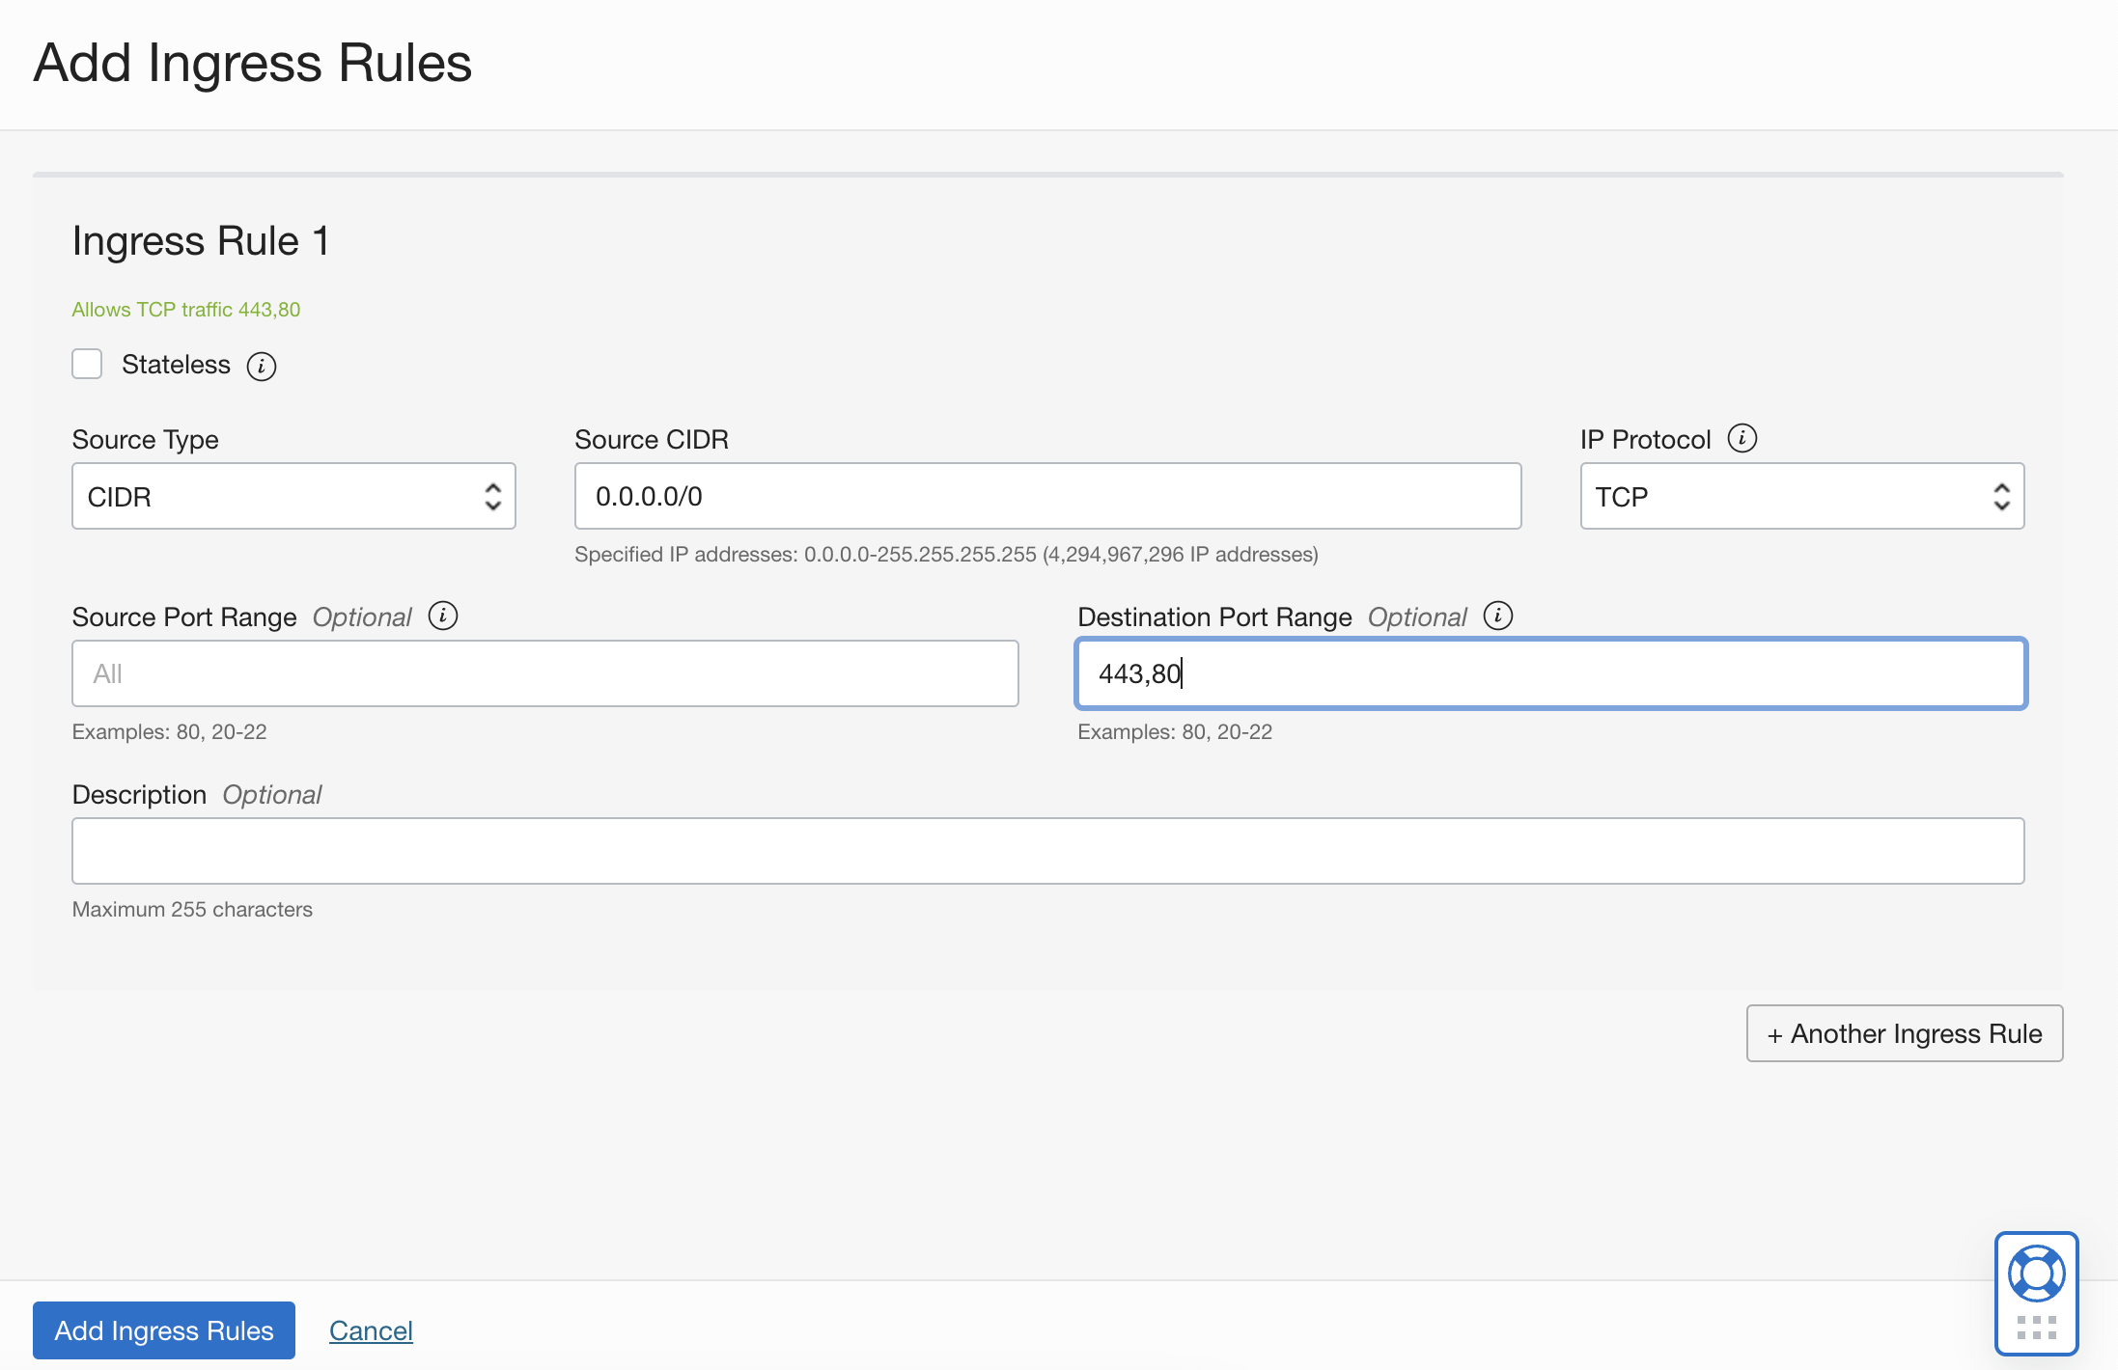Click the Allows TCP traffic summary text

click(x=186, y=310)
